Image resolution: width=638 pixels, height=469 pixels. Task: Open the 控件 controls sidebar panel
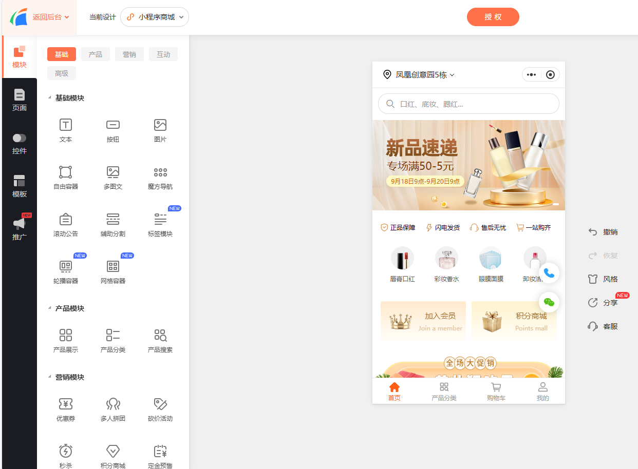tap(20, 143)
